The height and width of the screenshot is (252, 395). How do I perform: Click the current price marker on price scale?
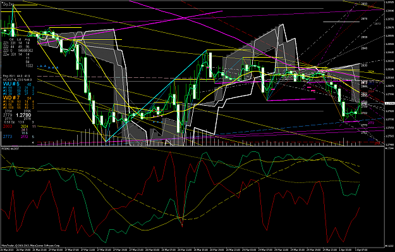390,103
